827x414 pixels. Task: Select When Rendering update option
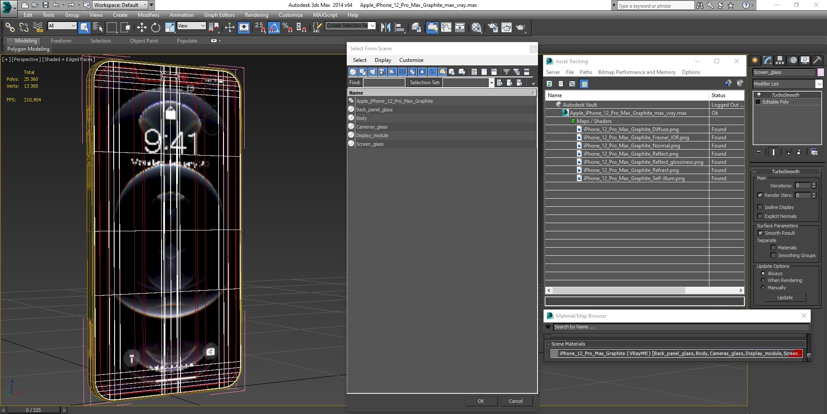[x=763, y=280]
